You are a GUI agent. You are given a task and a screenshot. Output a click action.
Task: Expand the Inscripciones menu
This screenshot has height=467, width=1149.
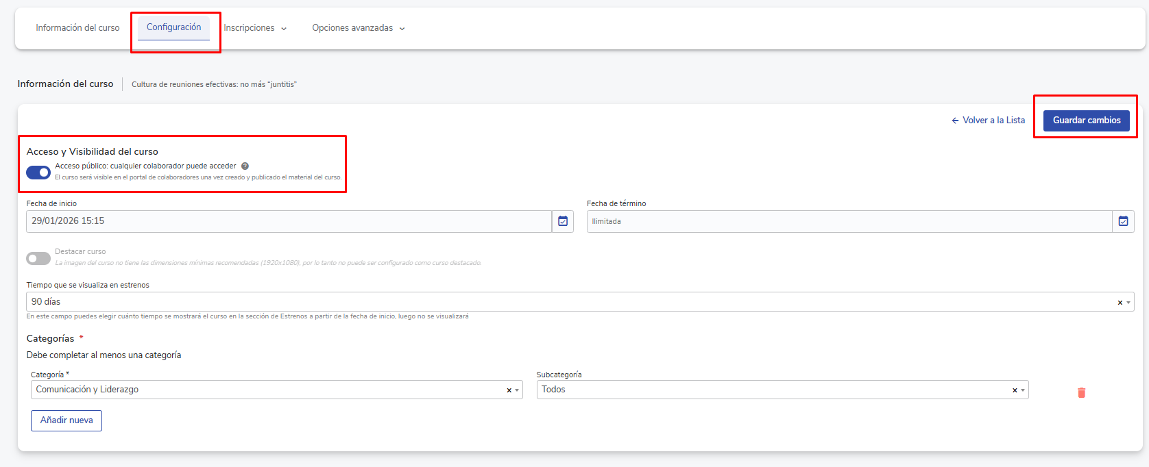(x=255, y=28)
